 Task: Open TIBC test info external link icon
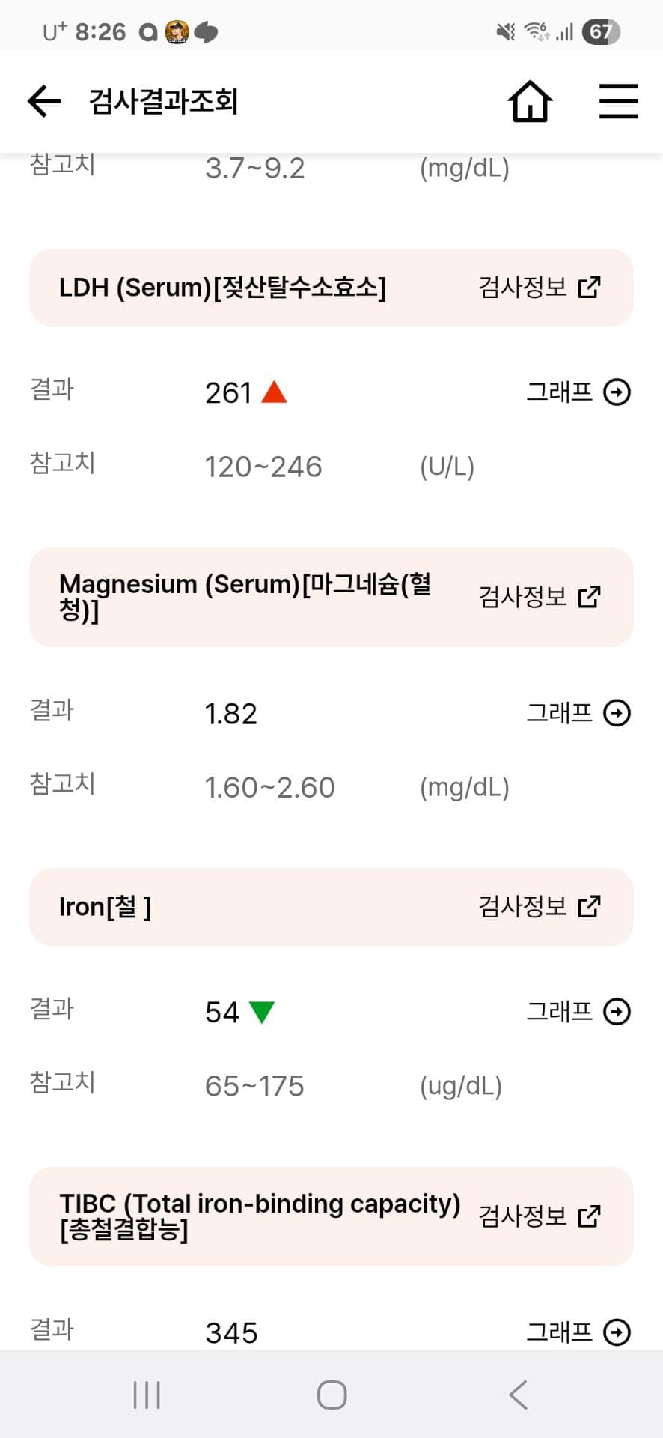pyautogui.click(x=590, y=1216)
